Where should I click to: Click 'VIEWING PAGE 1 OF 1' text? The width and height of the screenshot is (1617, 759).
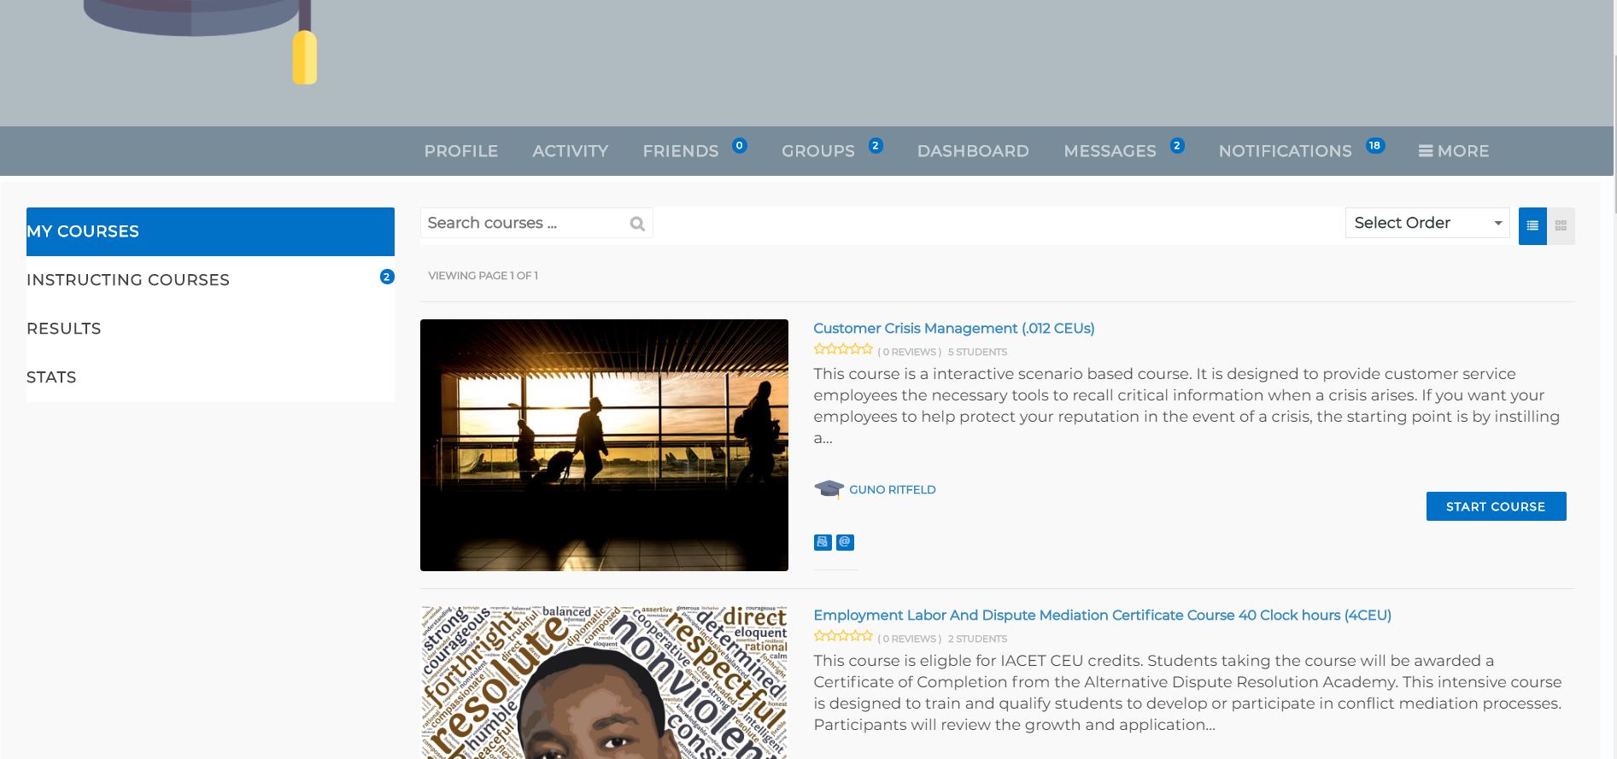click(x=483, y=276)
